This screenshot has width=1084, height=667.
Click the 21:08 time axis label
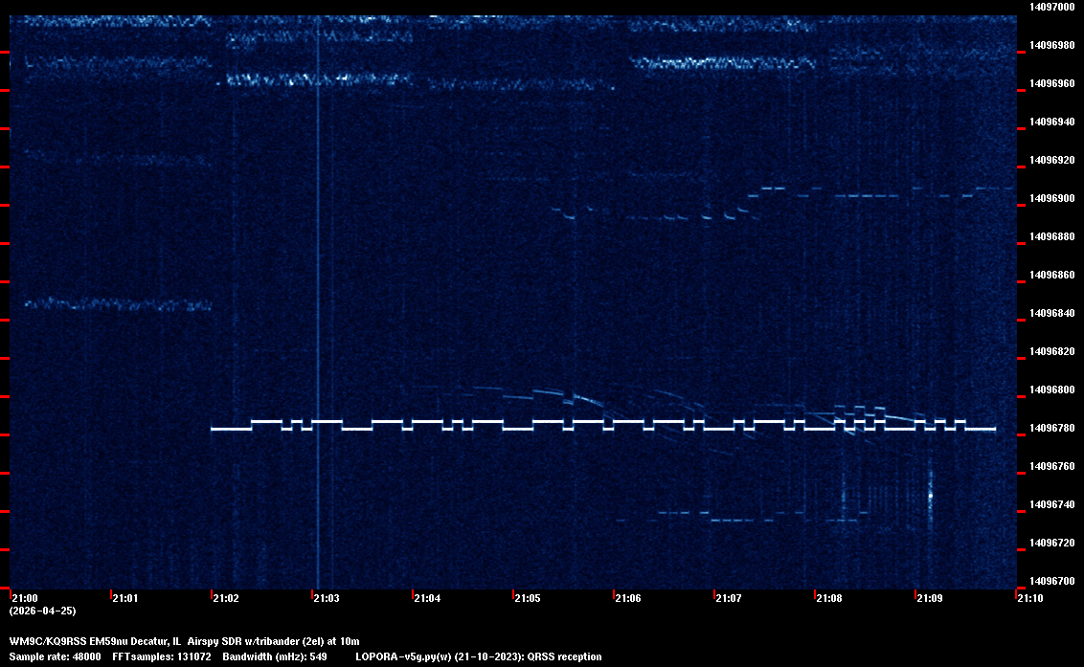click(x=829, y=598)
